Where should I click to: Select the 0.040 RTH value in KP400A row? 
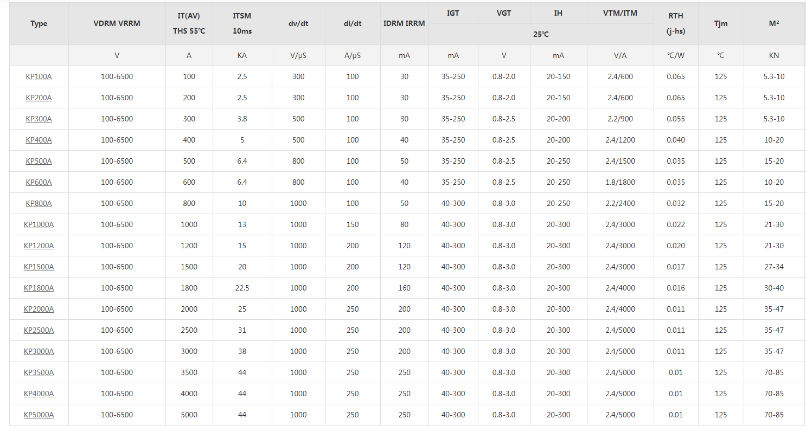click(676, 140)
